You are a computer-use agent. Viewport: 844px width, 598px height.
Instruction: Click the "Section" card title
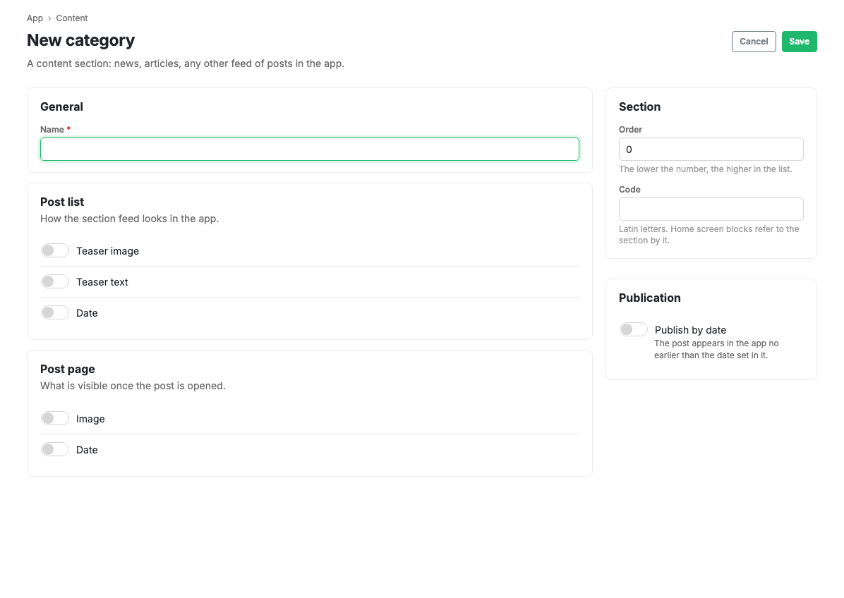[x=639, y=106]
